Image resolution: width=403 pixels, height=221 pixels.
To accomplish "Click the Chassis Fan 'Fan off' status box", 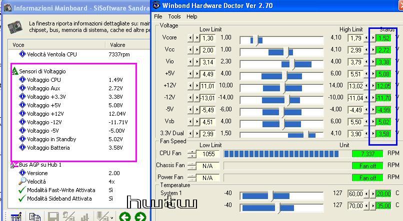I will 367,166.
